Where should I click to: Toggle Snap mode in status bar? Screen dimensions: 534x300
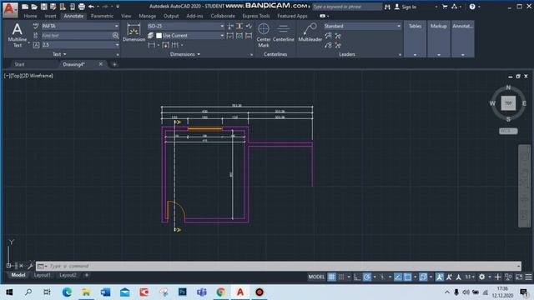tap(341, 277)
